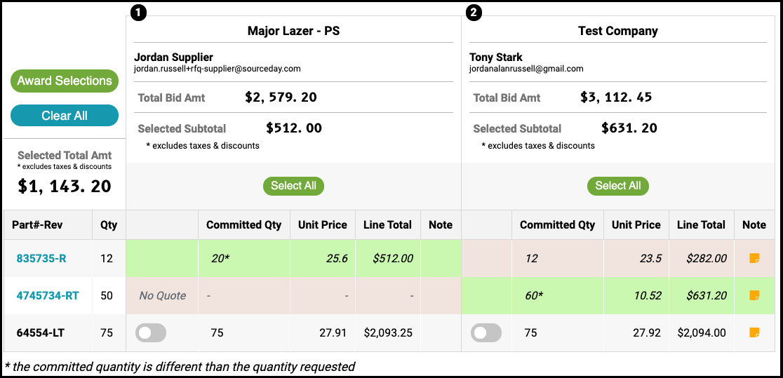Open Test Company note for part 64554-LT
This screenshot has width=783, height=378.
point(754,332)
